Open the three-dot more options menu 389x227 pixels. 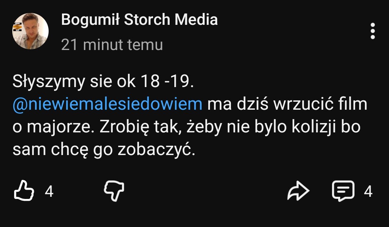[x=373, y=31]
